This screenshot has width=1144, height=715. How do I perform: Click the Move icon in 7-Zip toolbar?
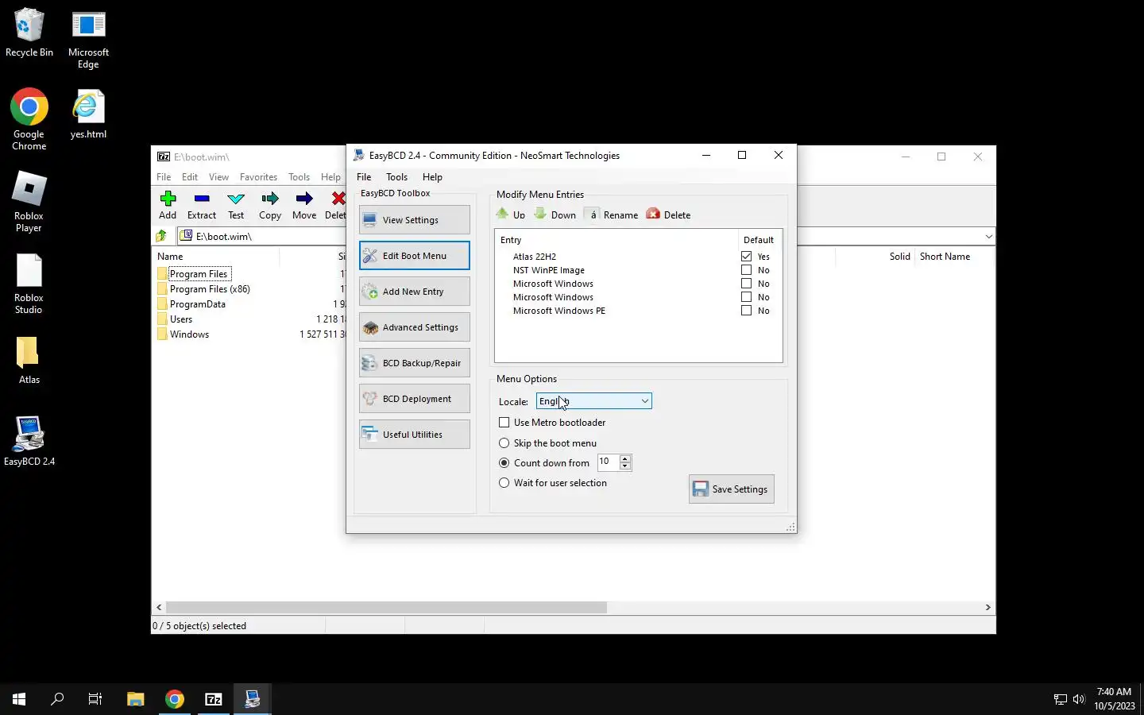pyautogui.click(x=304, y=199)
